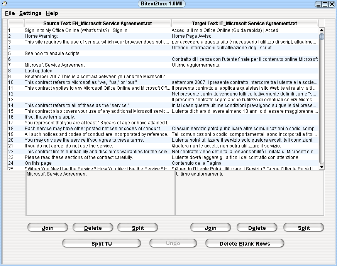Select target cell "Accedi a il mio Office Online (Guida rapida) | Accedi"

245,30
